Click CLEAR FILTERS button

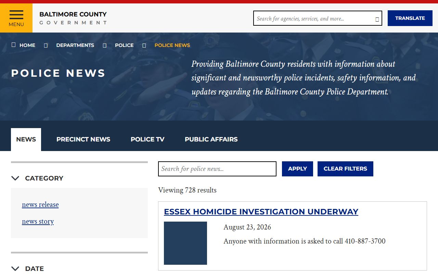click(x=345, y=169)
